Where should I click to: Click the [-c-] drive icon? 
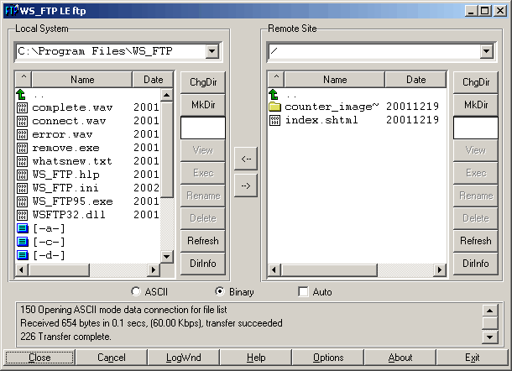pos(22,242)
